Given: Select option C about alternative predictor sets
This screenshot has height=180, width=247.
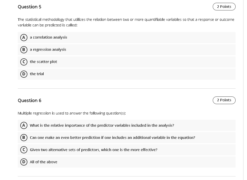Looking at the screenshot, I should [x=24, y=150].
